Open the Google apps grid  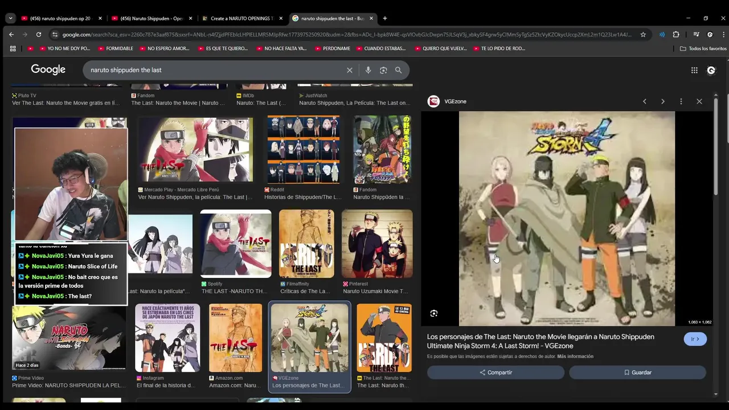694,70
